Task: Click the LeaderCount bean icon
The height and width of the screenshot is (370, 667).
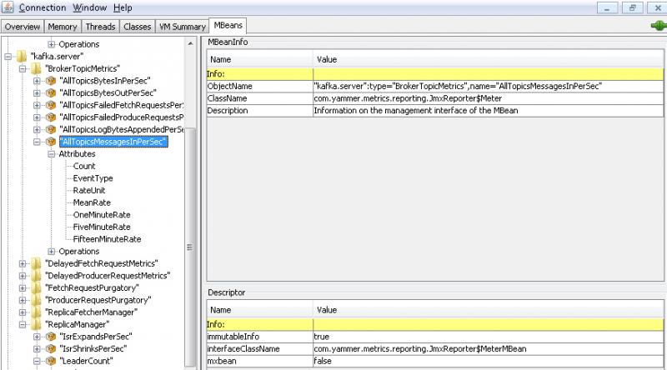Action: pos(51,361)
